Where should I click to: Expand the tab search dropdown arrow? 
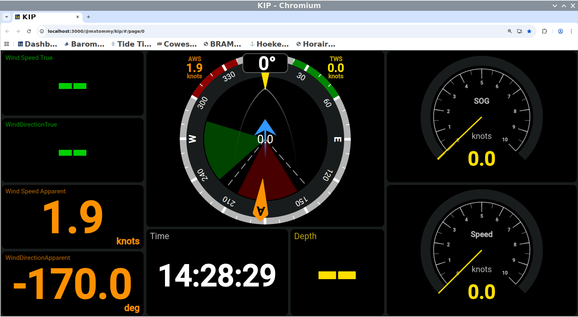tap(7, 17)
